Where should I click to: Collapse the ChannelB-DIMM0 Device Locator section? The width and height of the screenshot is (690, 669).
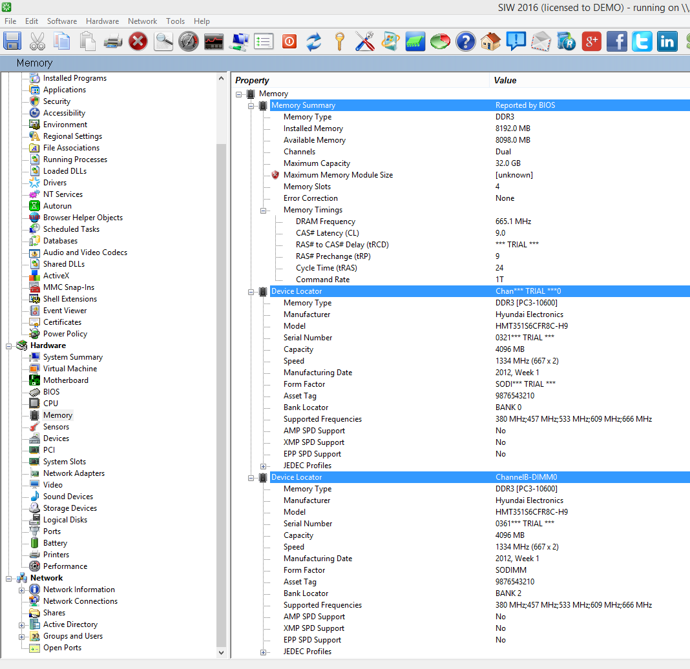coord(251,478)
